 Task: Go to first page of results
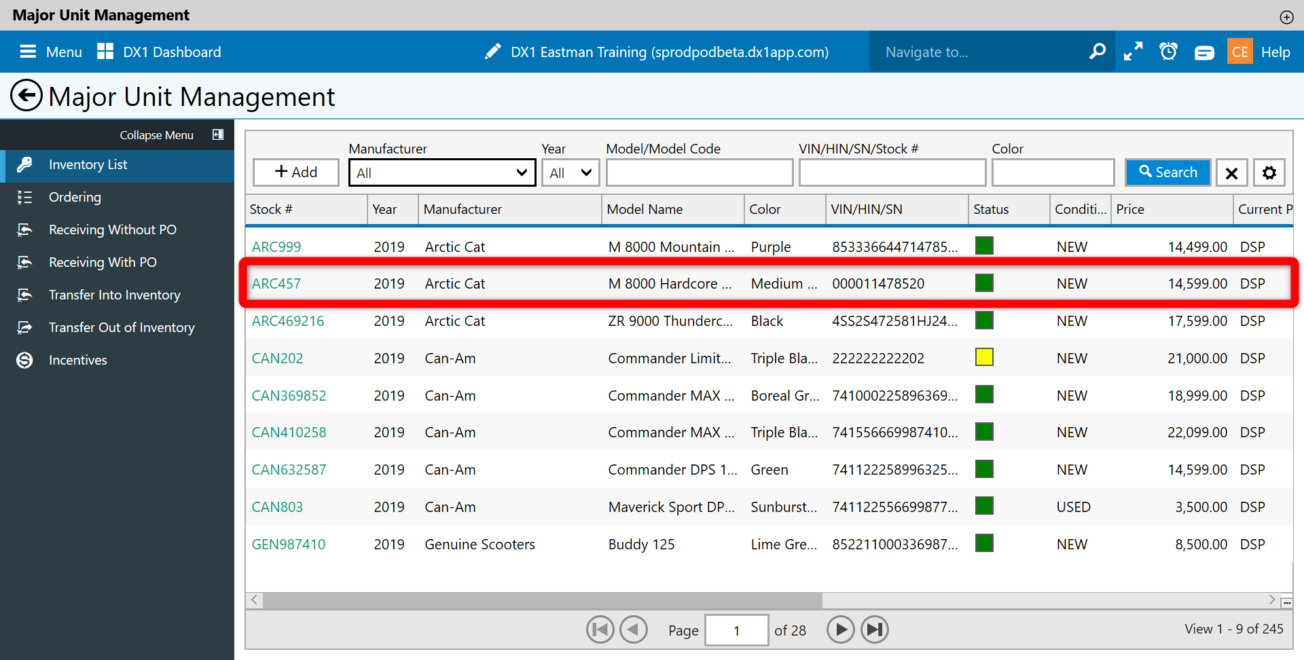(600, 630)
